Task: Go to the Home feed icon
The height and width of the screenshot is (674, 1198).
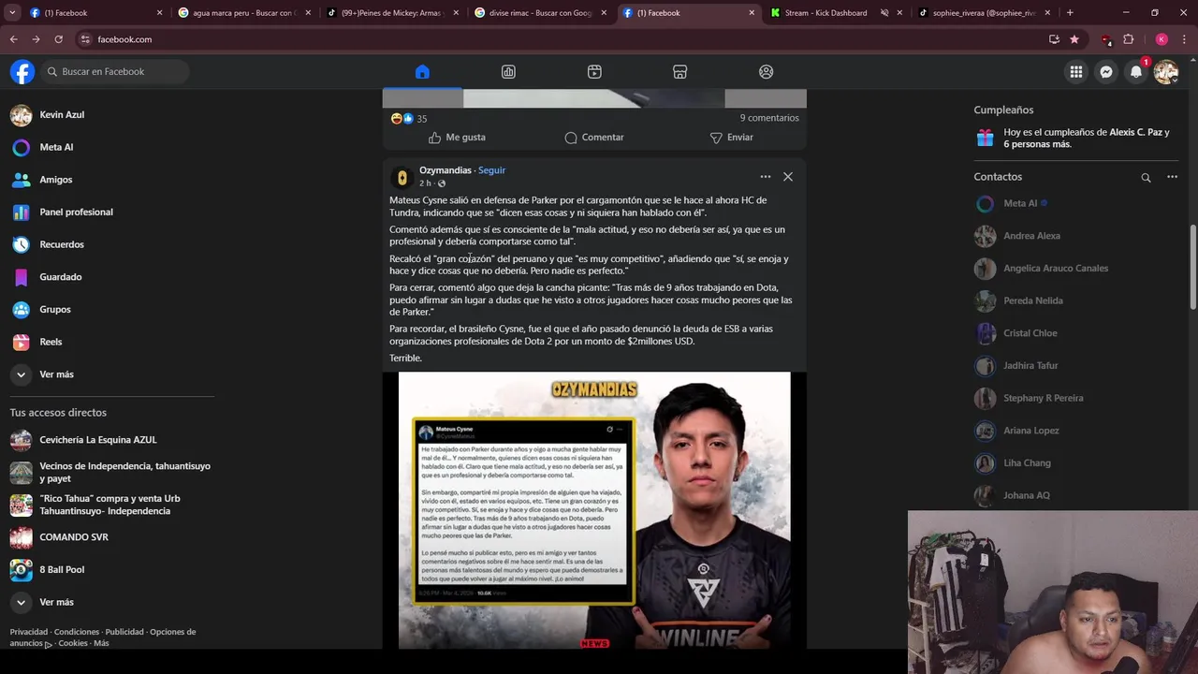Action: [x=422, y=72]
